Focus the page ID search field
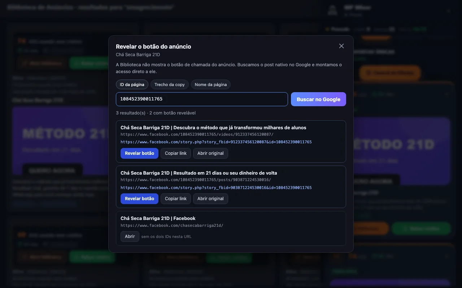The image size is (462, 288). pos(202,99)
